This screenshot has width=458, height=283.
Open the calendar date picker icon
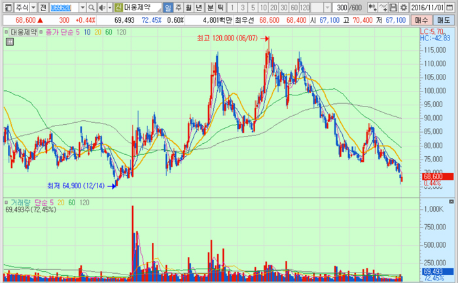click(x=452, y=7)
